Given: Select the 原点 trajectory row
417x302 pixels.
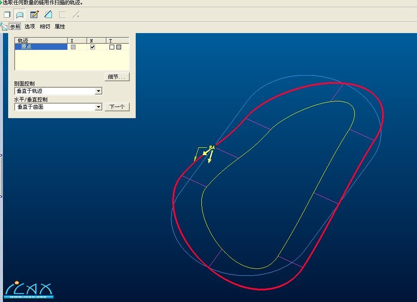Looking at the screenshot, I should pyautogui.click(x=41, y=47).
